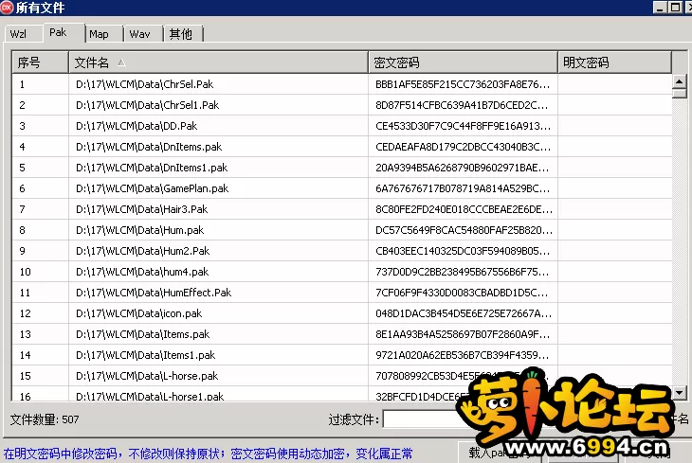
Task: Click ciphertext CE4533D30F7C9C44... cell
Action: click(x=463, y=126)
